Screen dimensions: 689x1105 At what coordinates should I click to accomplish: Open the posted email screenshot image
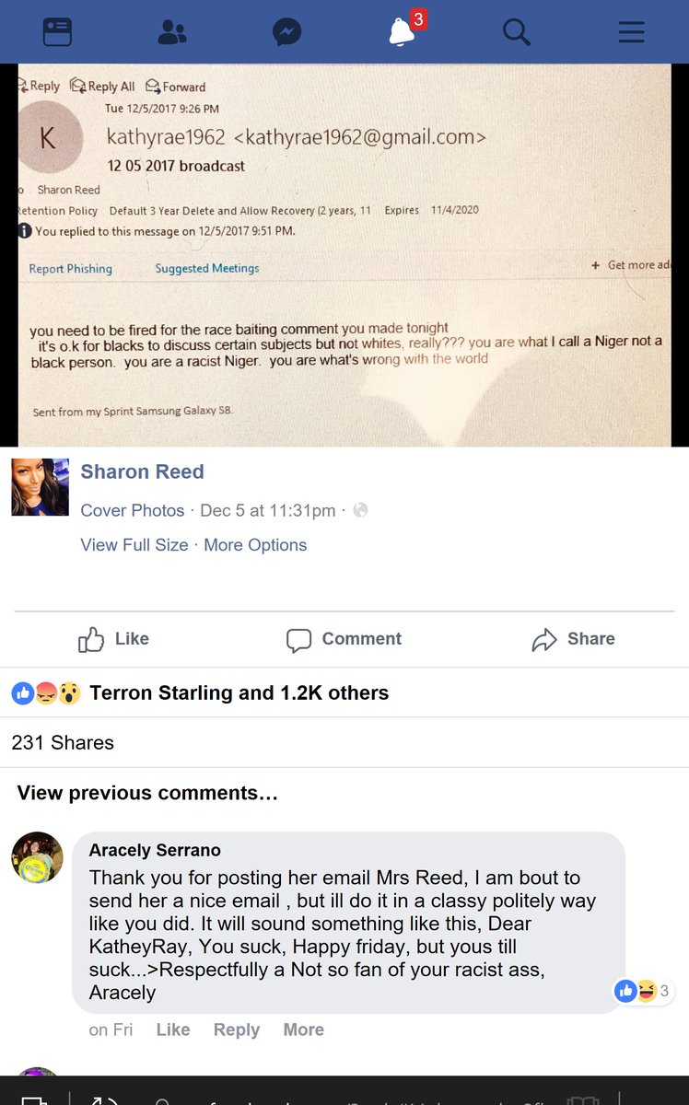344,255
